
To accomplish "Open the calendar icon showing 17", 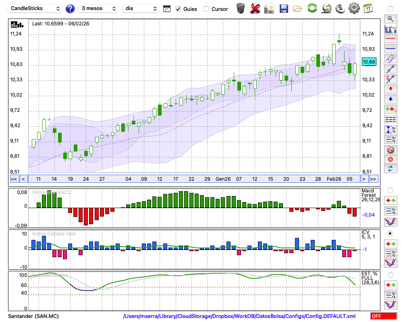I will [x=368, y=8].
